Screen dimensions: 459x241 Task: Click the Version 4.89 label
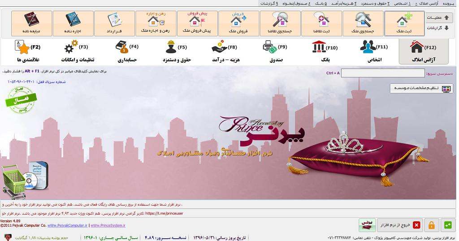pyautogui.click(x=11, y=221)
